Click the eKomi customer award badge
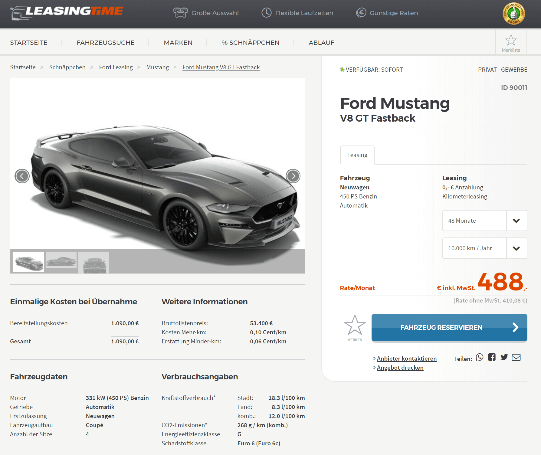541x455 pixels. [x=513, y=14]
